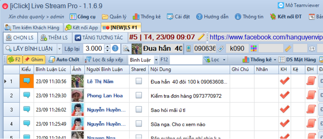Click Lê Thị Năm avatar thumbnail in row 1
The image size is (323, 139).
tap(78, 81)
